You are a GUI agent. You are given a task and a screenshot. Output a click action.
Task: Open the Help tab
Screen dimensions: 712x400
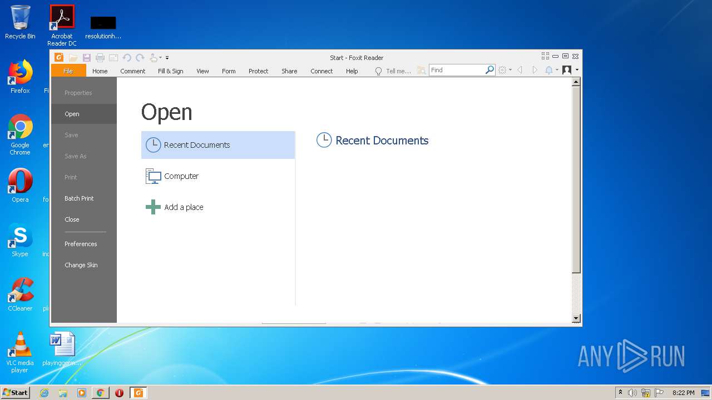click(x=352, y=71)
